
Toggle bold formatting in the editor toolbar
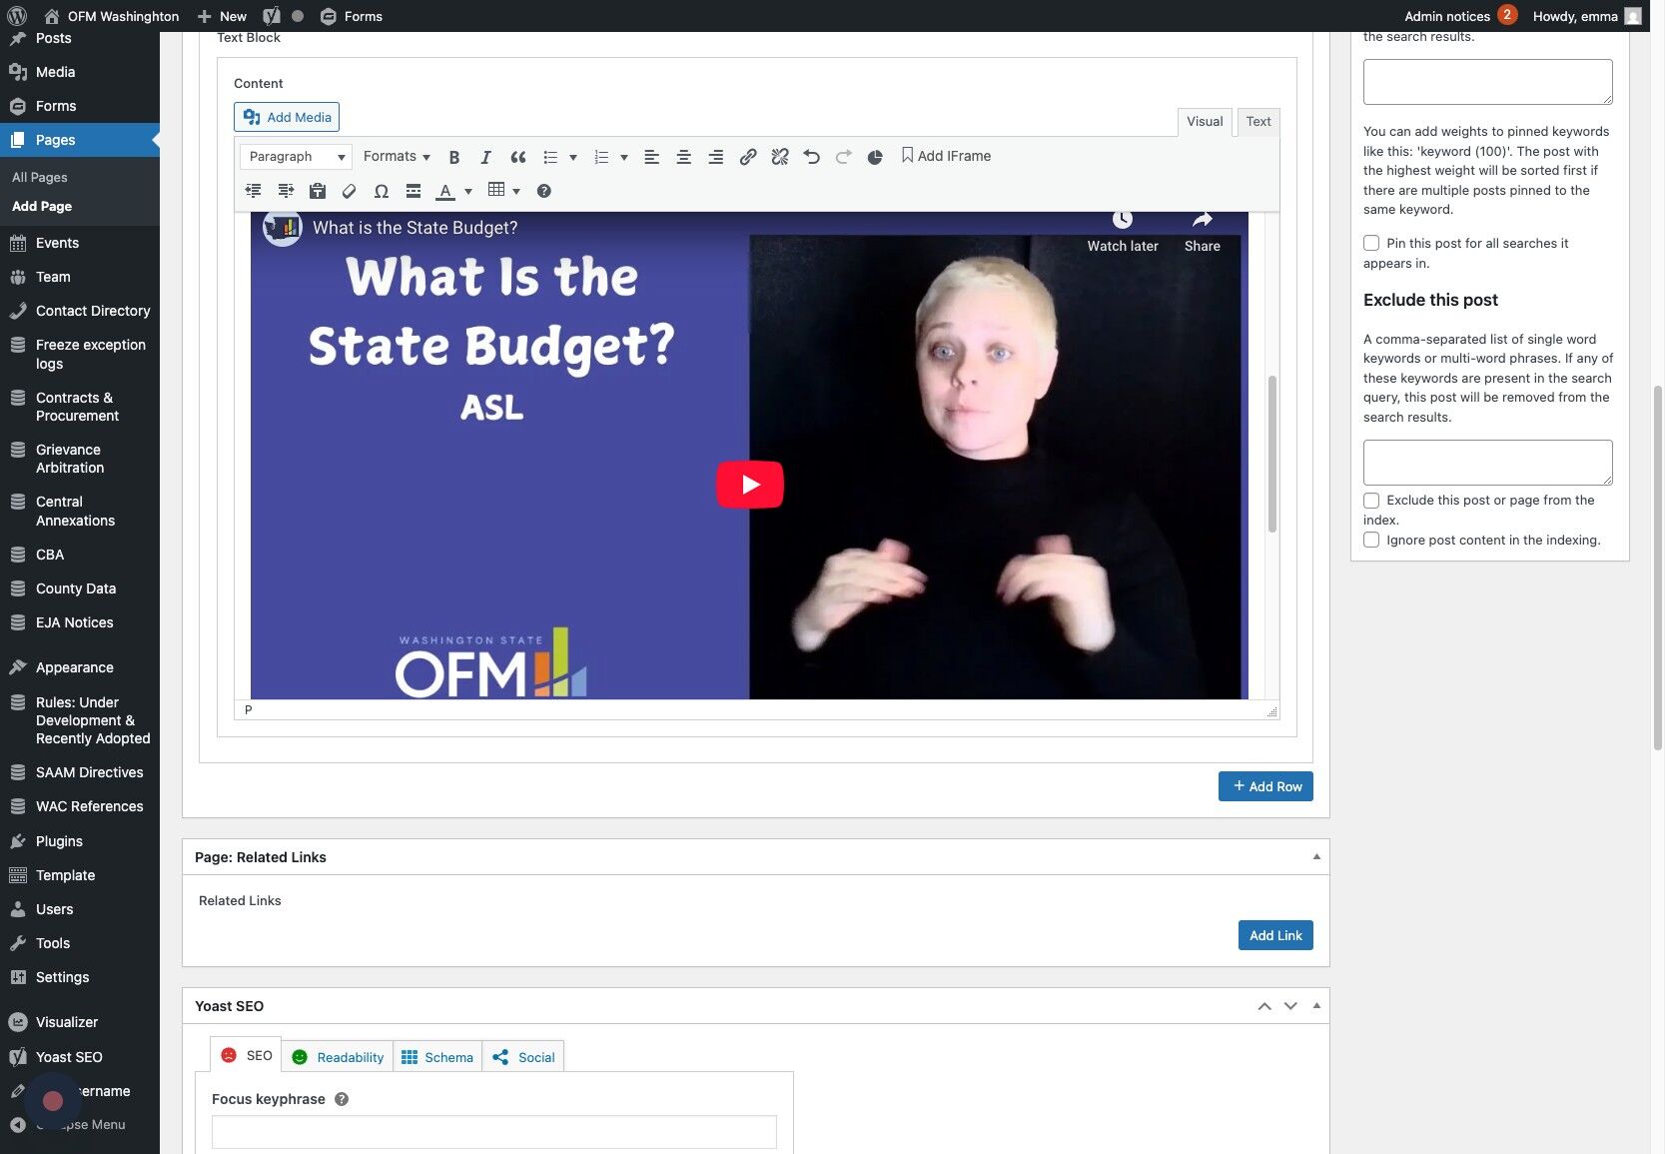[454, 157]
